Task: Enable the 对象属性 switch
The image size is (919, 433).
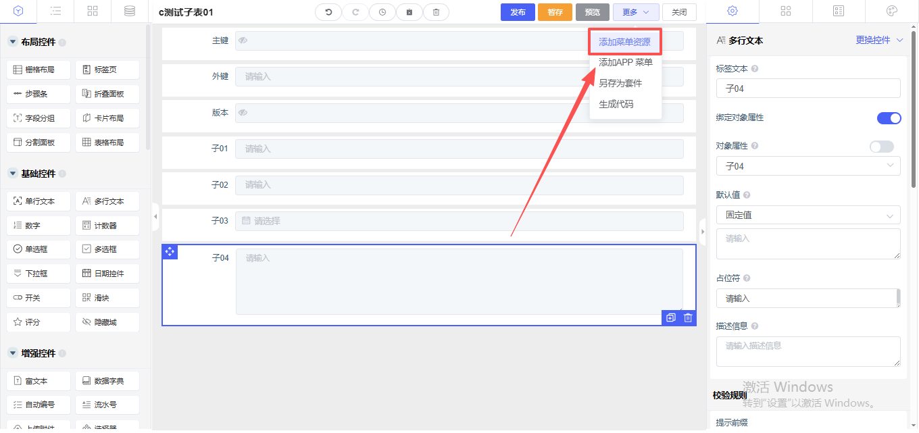Action: tap(881, 147)
